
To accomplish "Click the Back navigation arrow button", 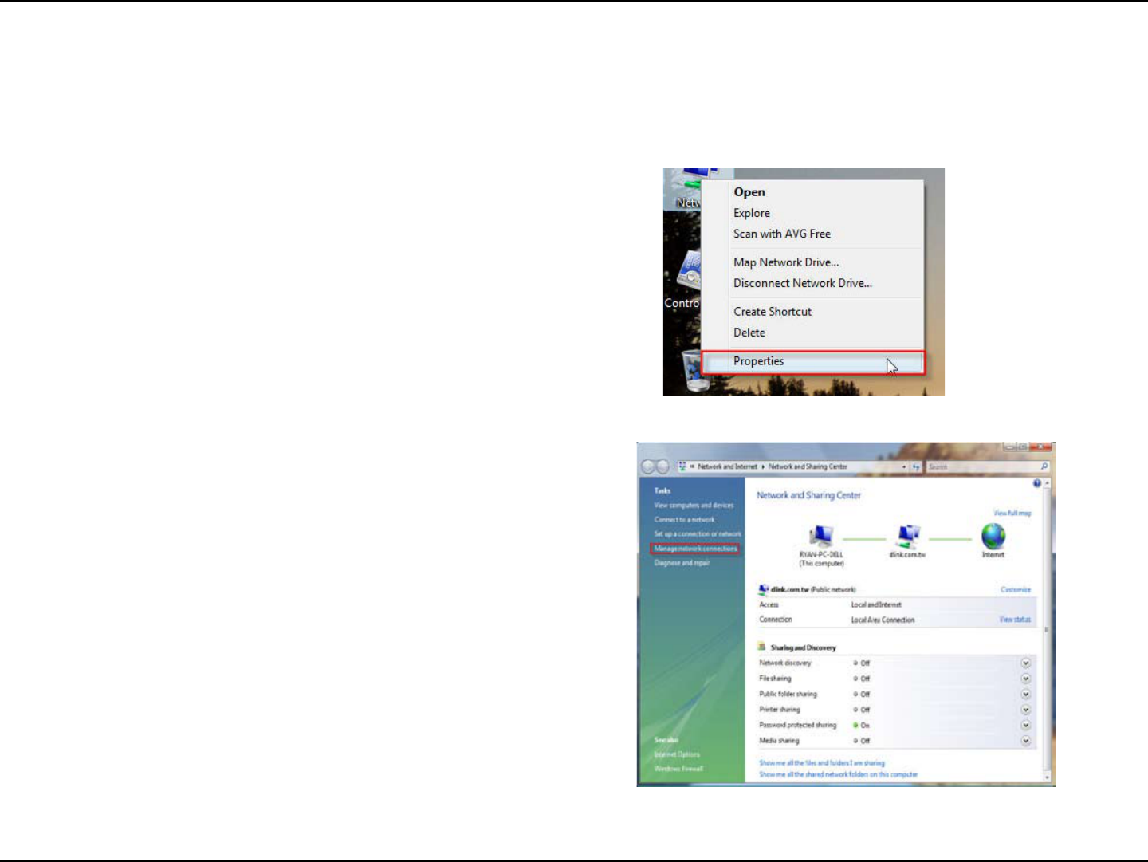I will click(x=649, y=467).
